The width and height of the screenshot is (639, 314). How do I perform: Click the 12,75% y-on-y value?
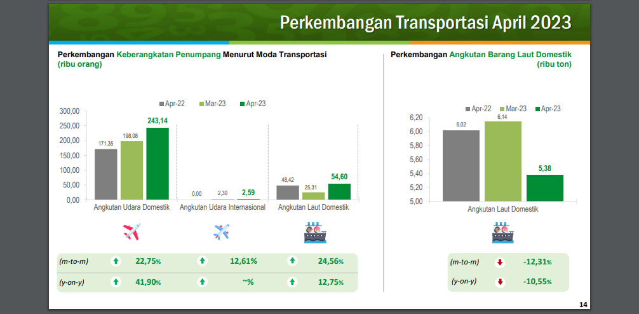click(330, 282)
